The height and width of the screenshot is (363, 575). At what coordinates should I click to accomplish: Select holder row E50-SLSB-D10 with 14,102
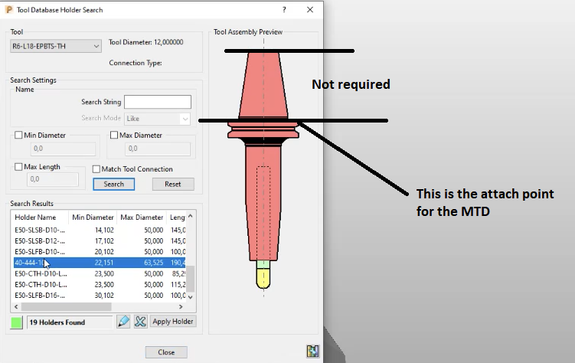tap(100, 230)
